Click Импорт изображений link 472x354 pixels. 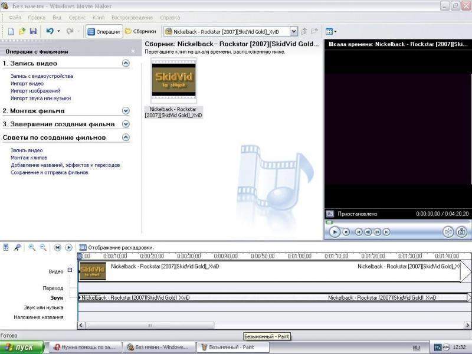(x=35, y=91)
